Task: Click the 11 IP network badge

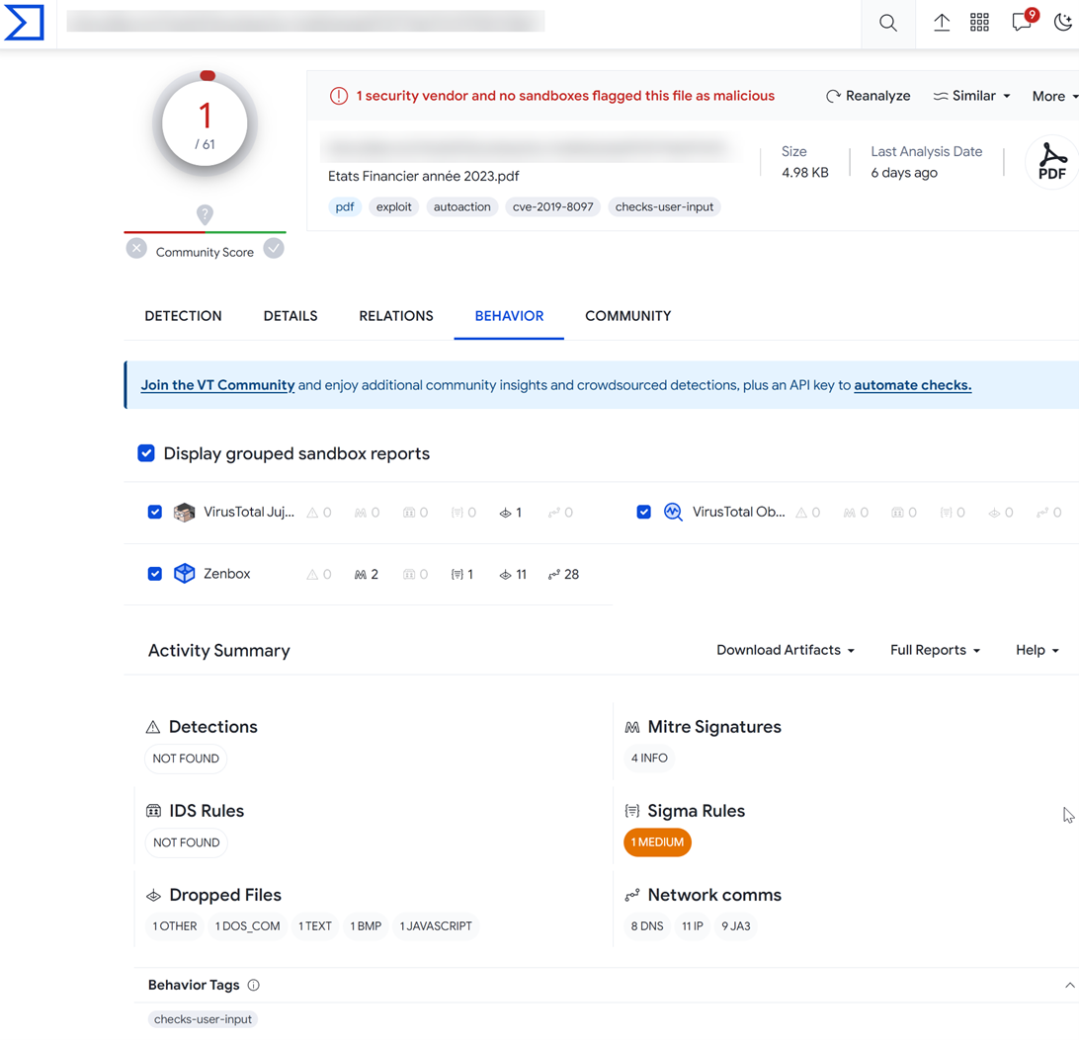Action: tap(693, 925)
